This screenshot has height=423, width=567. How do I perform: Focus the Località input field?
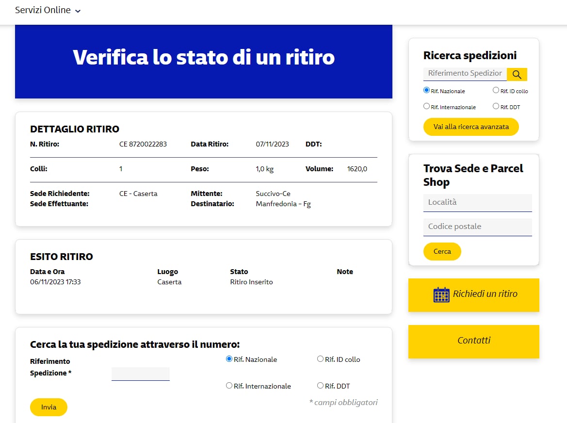tap(478, 202)
